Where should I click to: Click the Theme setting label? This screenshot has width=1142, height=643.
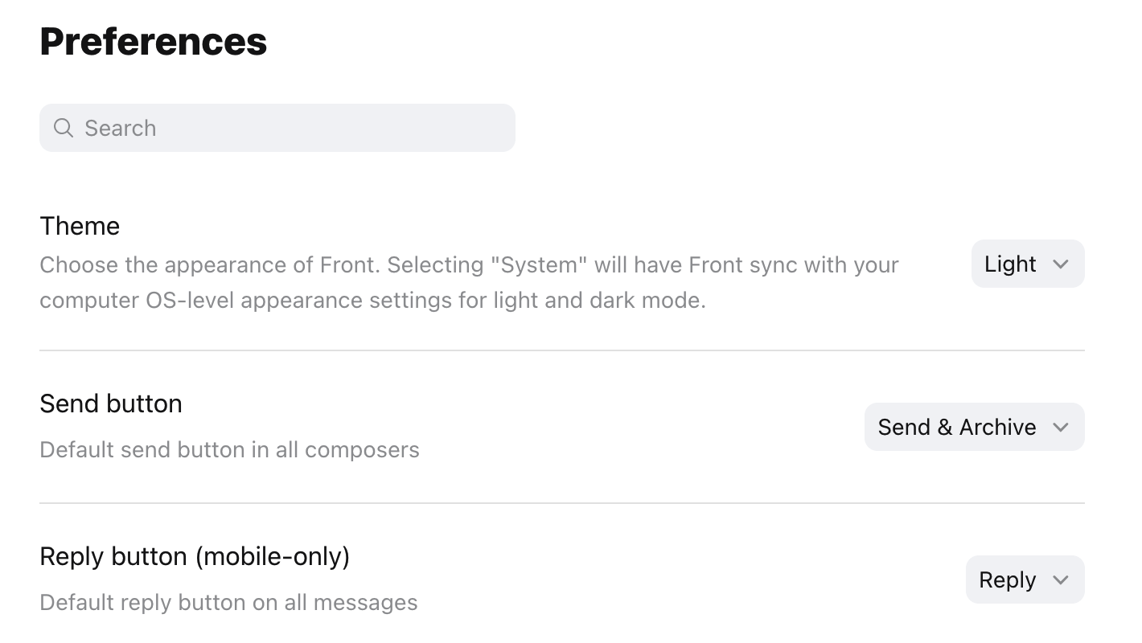[x=79, y=226]
